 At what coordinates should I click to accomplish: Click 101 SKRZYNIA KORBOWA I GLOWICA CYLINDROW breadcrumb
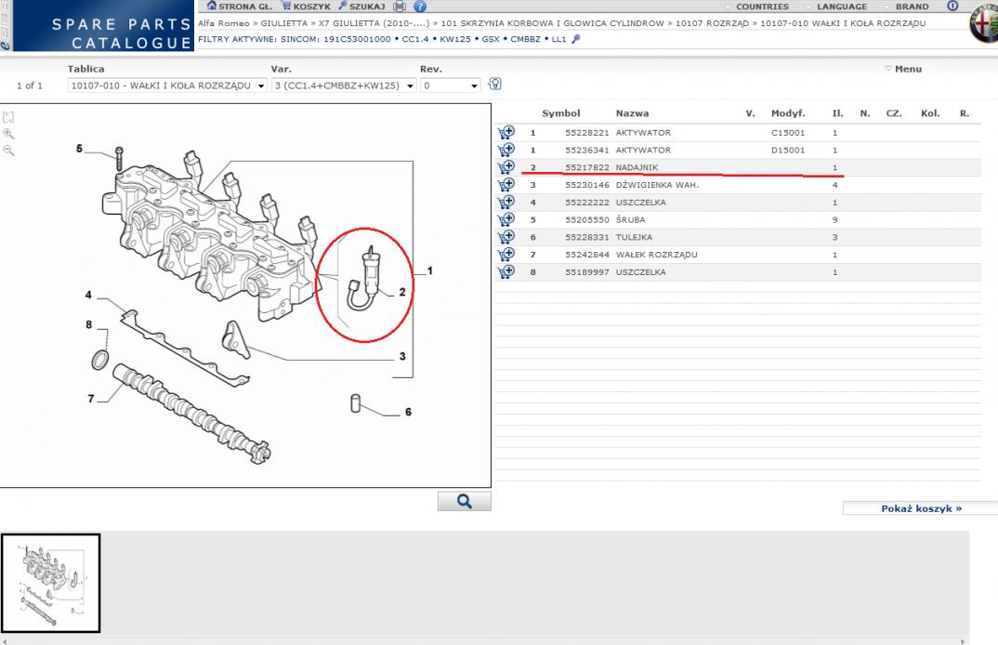[x=553, y=23]
